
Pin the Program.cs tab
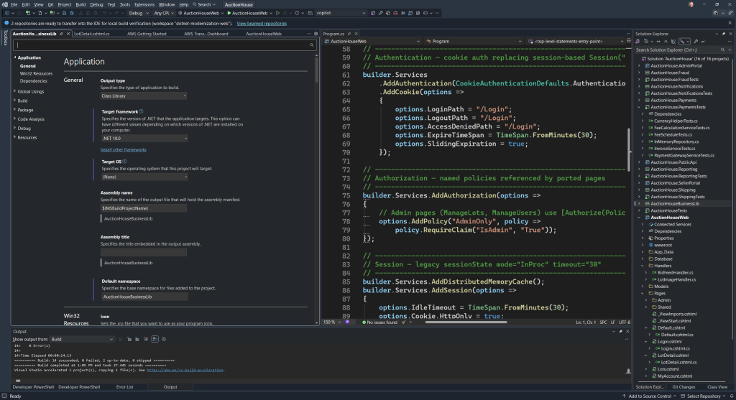tap(349, 34)
